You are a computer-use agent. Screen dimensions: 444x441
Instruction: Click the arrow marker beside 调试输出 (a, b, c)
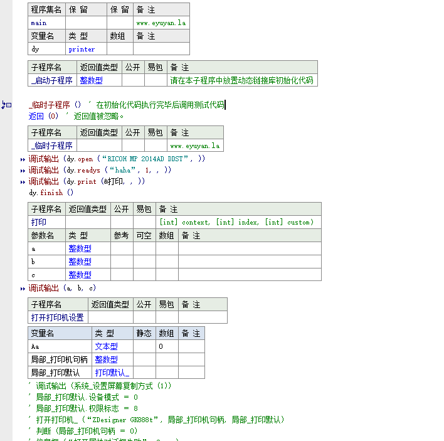[23, 289]
